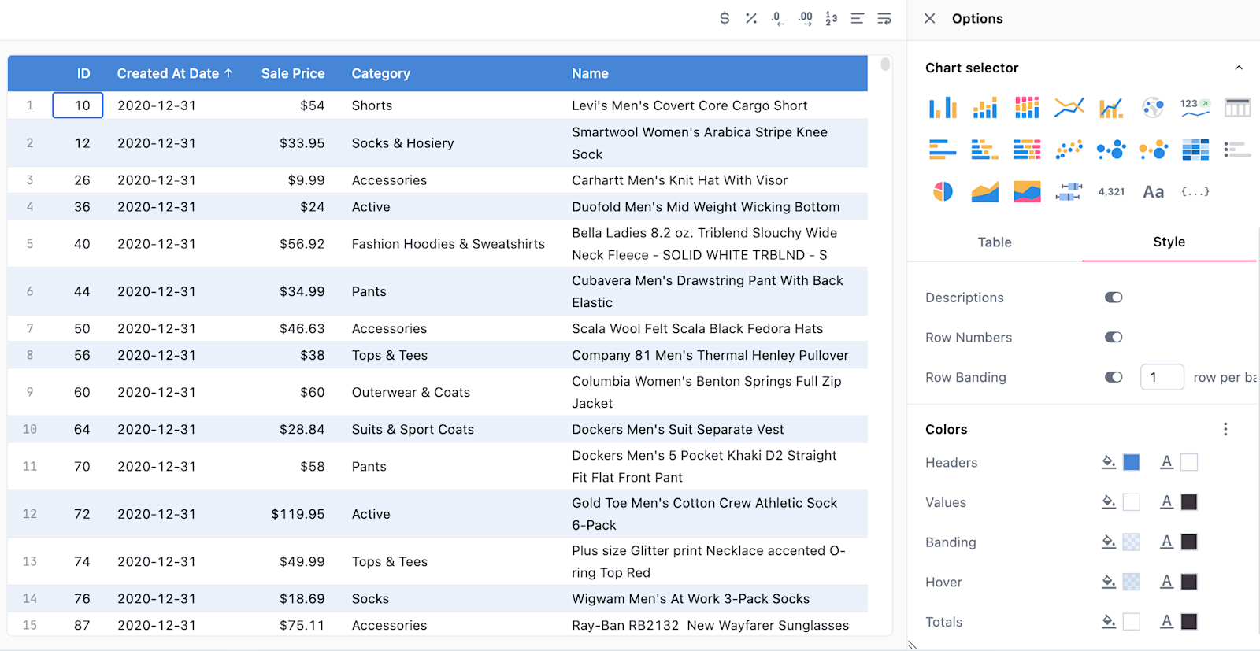This screenshot has width=1260, height=651.
Task: Click the rows per band number field
Action: tap(1162, 377)
